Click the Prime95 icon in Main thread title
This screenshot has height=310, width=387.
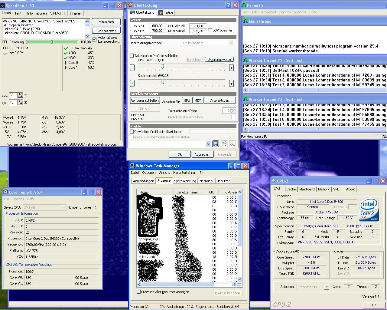[245, 21]
